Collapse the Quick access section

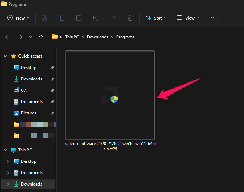tap(5, 56)
